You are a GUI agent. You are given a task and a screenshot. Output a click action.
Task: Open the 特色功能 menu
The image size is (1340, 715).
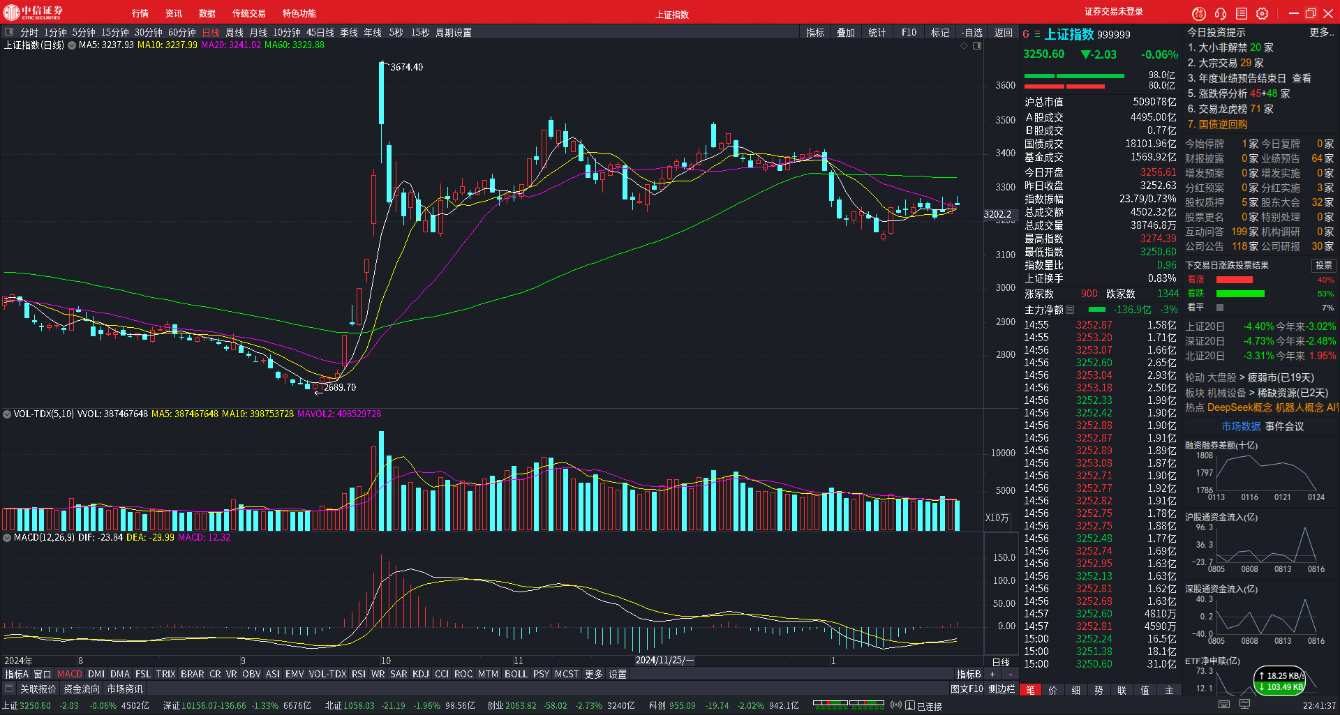[x=299, y=13]
